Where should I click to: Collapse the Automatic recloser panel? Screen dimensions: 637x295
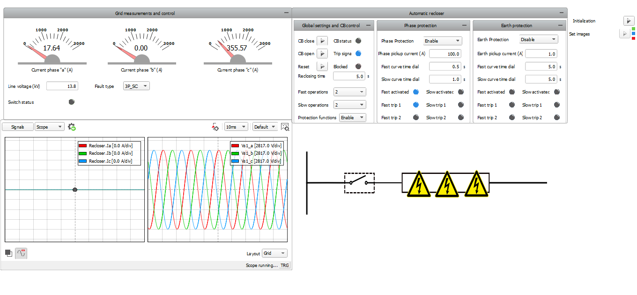(x=562, y=14)
